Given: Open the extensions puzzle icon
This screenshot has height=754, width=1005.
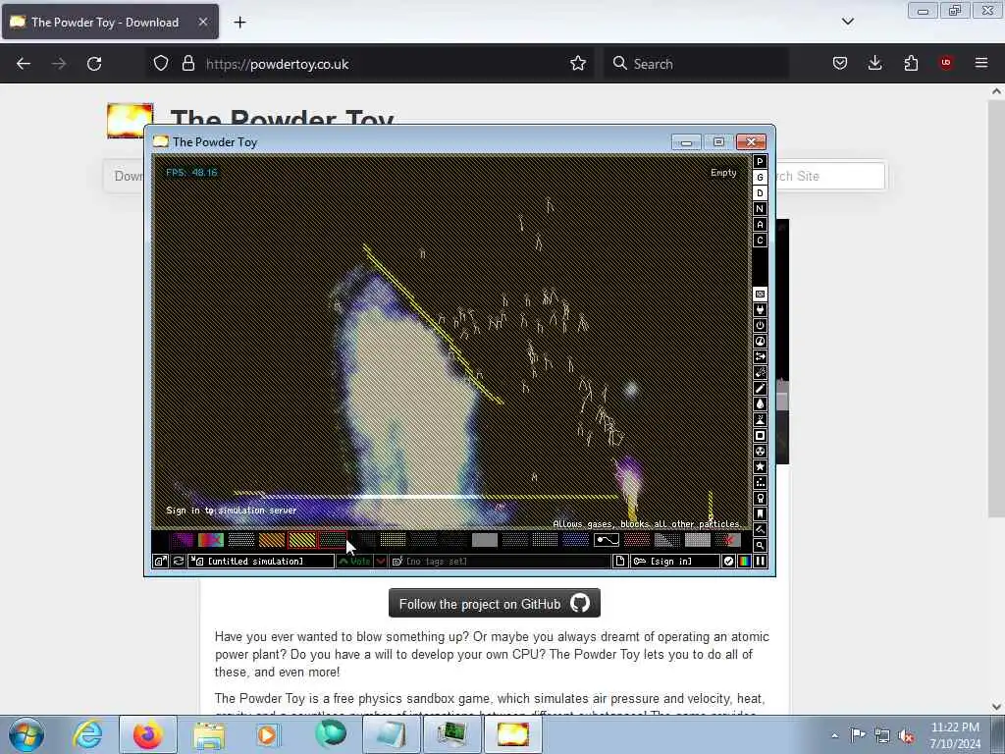Looking at the screenshot, I should (x=911, y=63).
